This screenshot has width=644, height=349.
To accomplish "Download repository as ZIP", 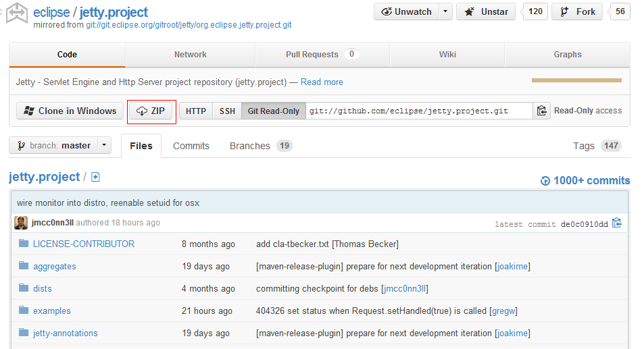I will click(150, 111).
